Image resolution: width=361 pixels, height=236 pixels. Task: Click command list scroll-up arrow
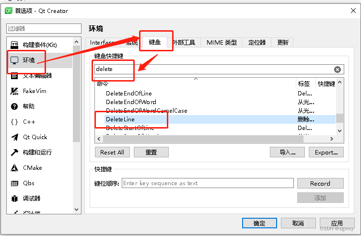[339, 82]
